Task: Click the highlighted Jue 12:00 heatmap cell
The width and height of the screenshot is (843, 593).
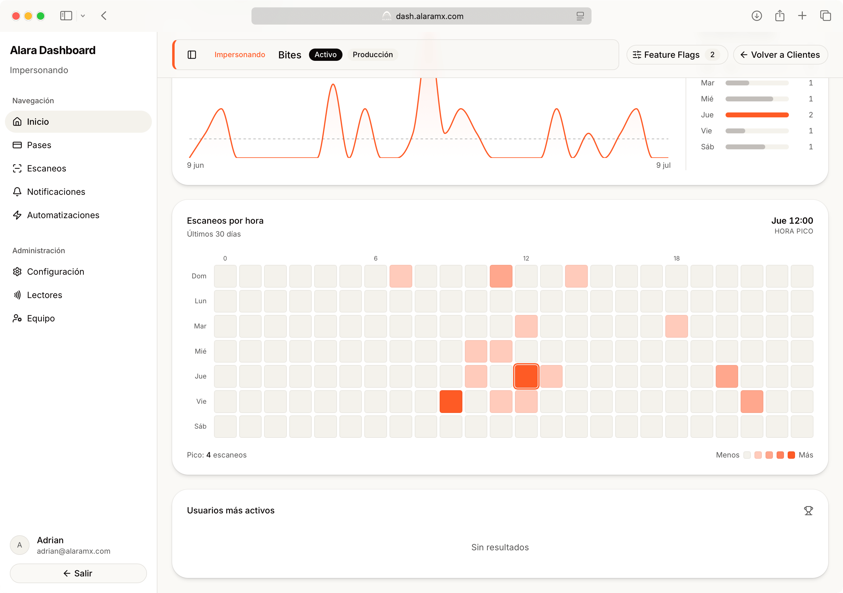Action: pos(526,376)
